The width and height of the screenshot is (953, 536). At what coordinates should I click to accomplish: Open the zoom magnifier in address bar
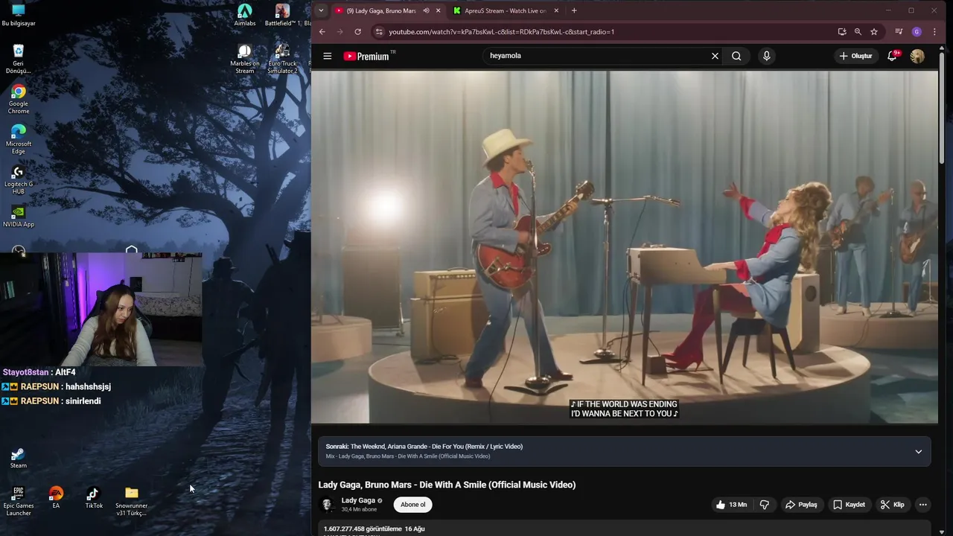pos(858,32)
